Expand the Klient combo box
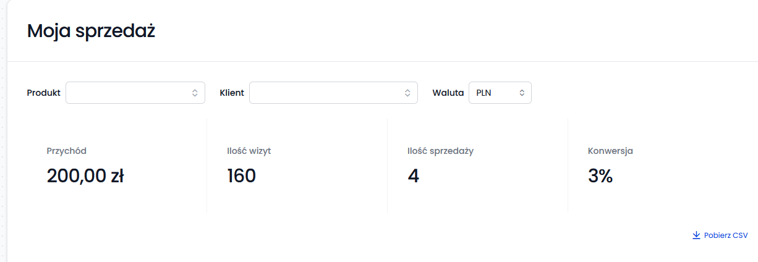The width and height of the screenshot is (758, 262). coord(333,93)
